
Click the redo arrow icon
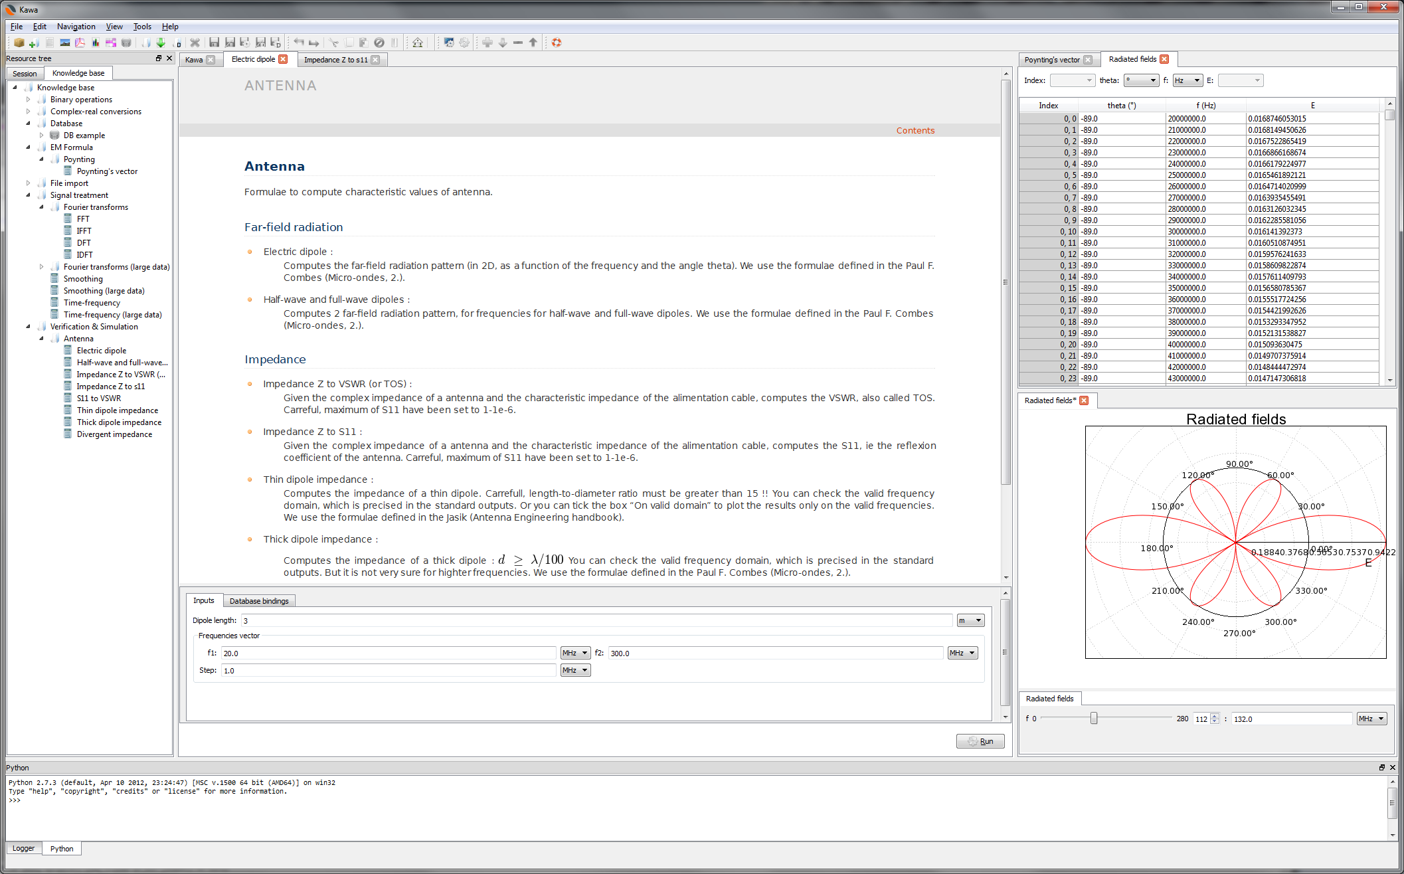[x=314, y=43]
